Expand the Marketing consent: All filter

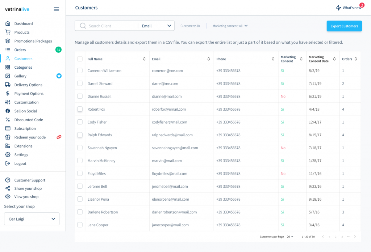(x=230, y=26)
